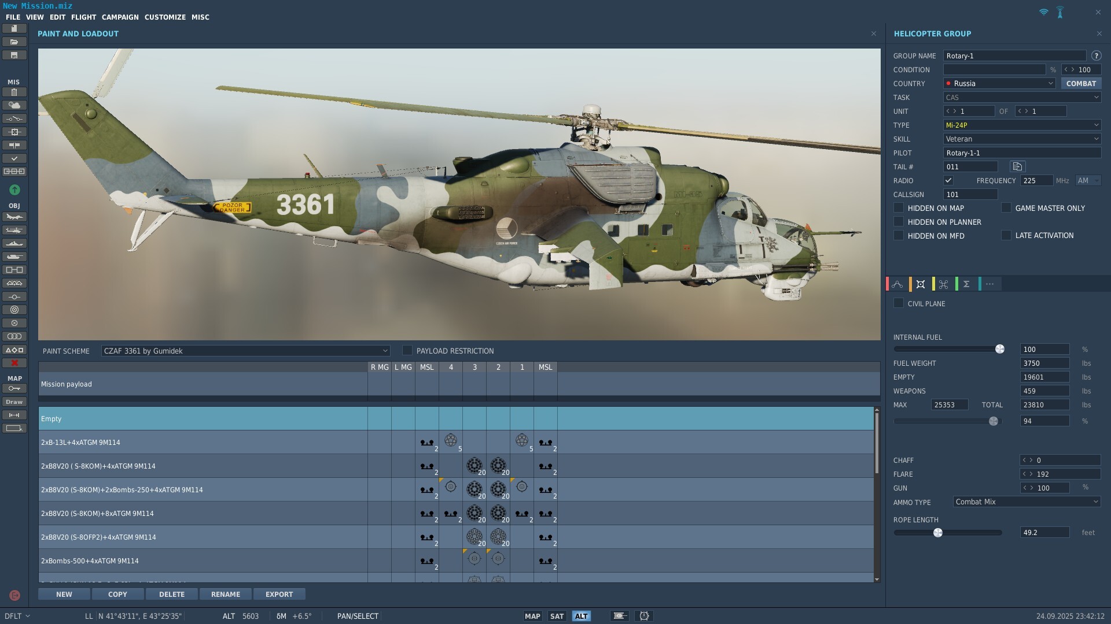Toggle the LATE ACTIVATION checkbox
Image resolution: width=1111 pixels, height=624 pixels.
click(1006, 235)
